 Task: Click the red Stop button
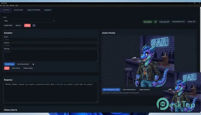click(7, 68)
